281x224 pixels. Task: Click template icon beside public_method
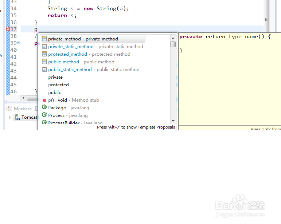(x=44, y=62)
